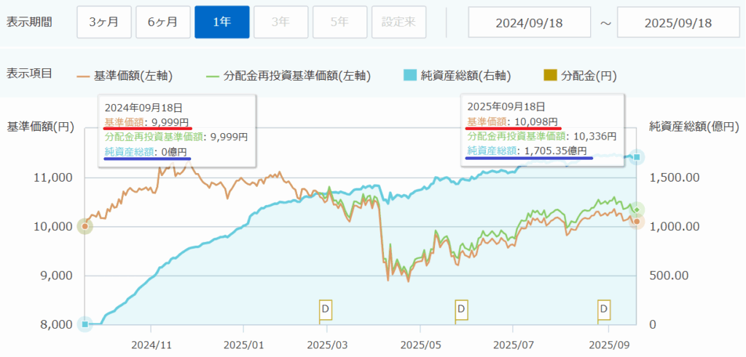Click the green diamond reinvested price end marker
The image size is (746, 357).
[637, 209]
